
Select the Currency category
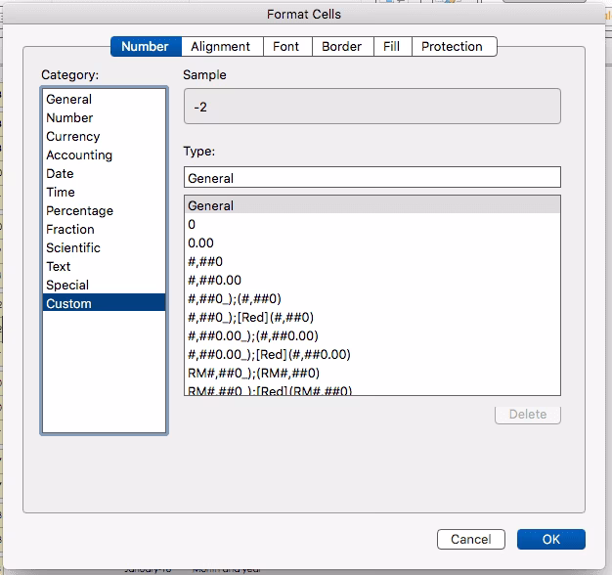coord(104,136)
